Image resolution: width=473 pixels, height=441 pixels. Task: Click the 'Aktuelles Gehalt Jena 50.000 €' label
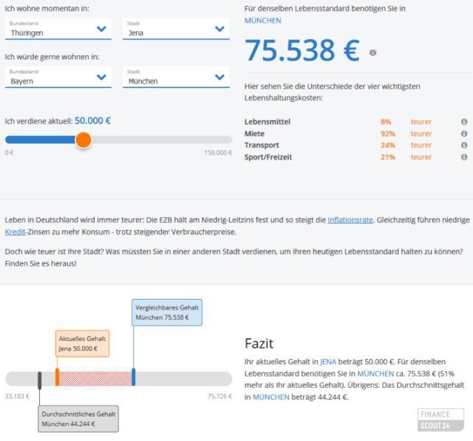[x=82, y=343]
